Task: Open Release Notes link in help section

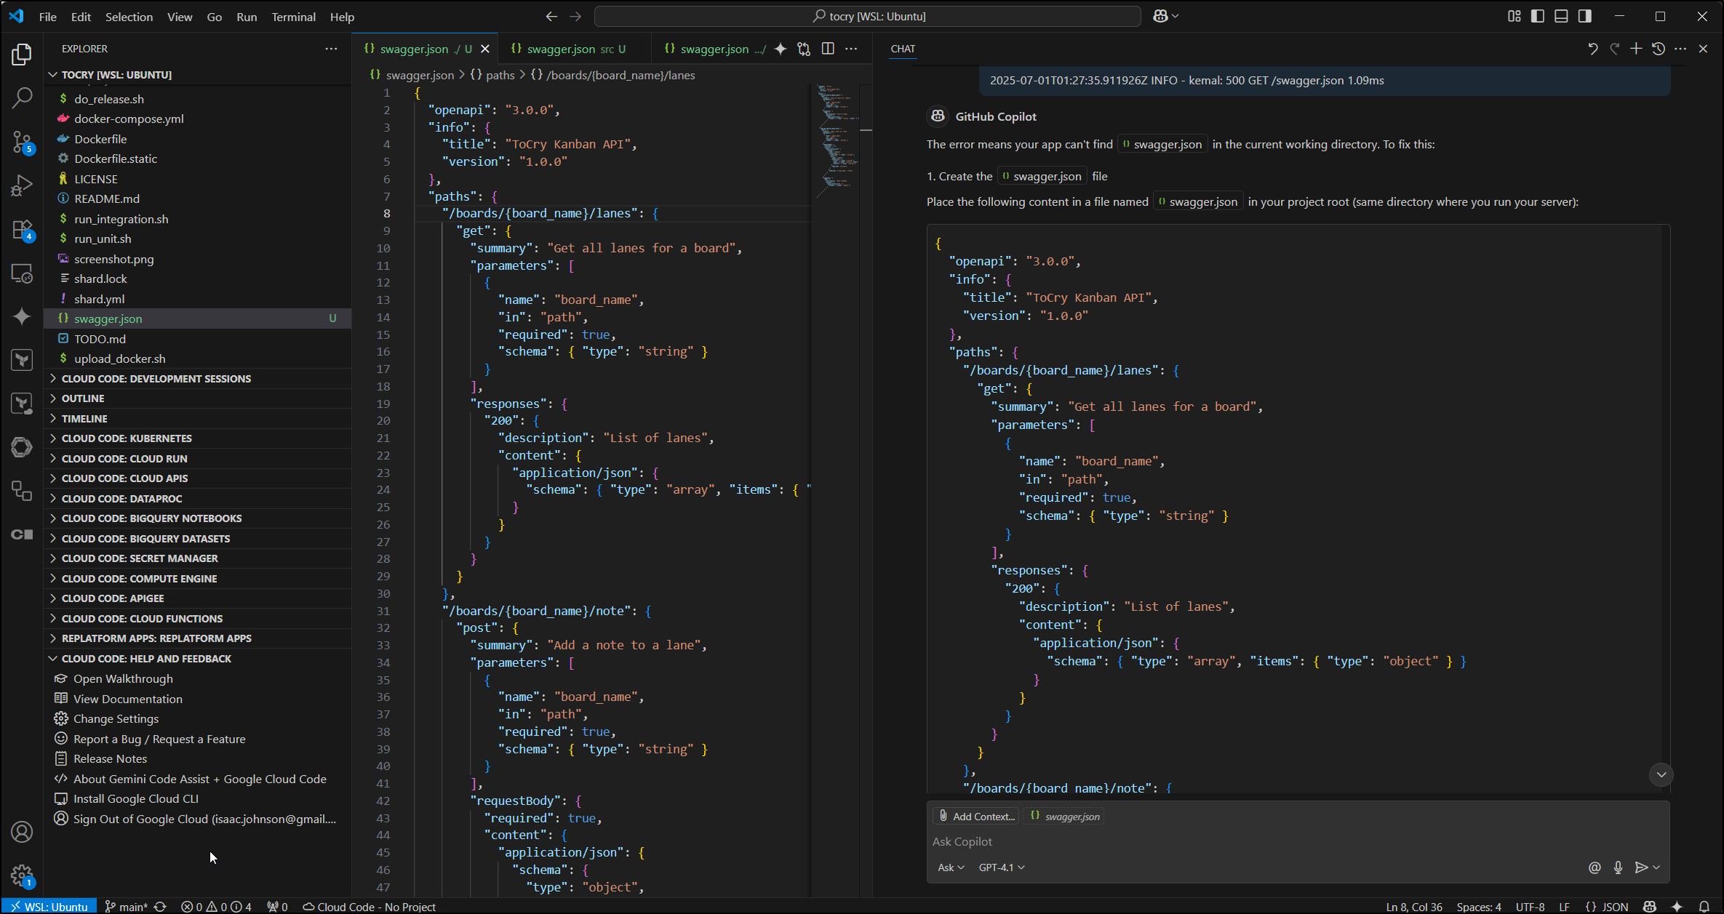Action: pos(110,758)
